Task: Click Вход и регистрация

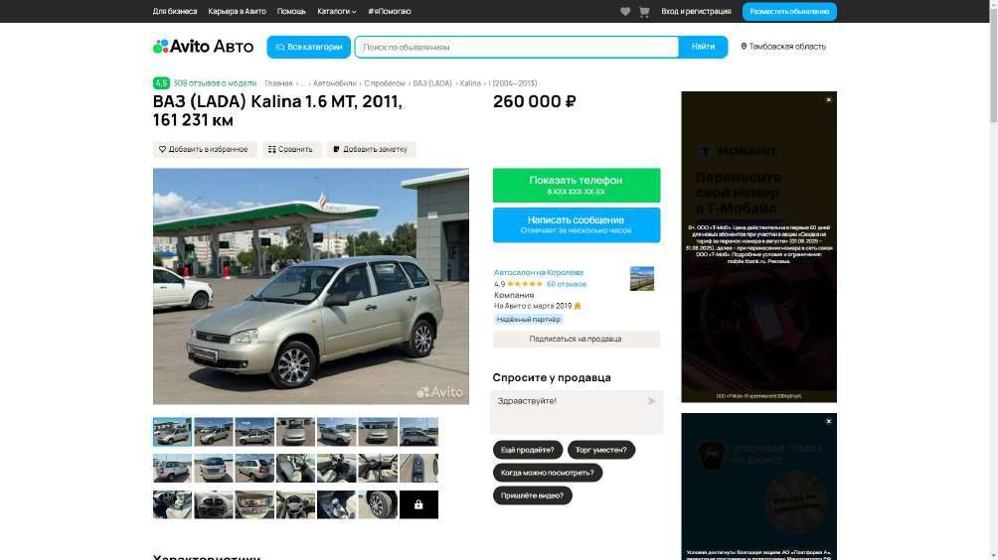Action: [696, 12]
